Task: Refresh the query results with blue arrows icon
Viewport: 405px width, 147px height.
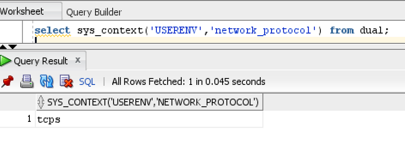Action: tap(47, 81)
